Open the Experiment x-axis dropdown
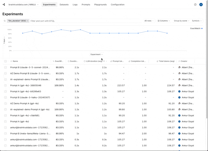Image resolution: width=208 pixels, height=151 pixels. (96, 55)
